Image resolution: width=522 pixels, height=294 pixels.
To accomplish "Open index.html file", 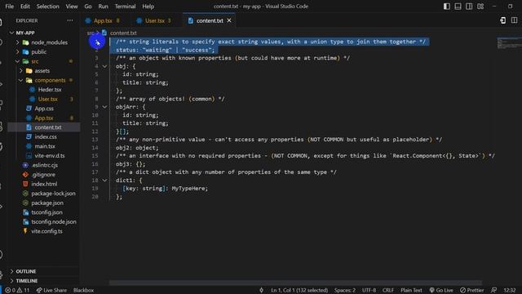I will tap(44, 184).
